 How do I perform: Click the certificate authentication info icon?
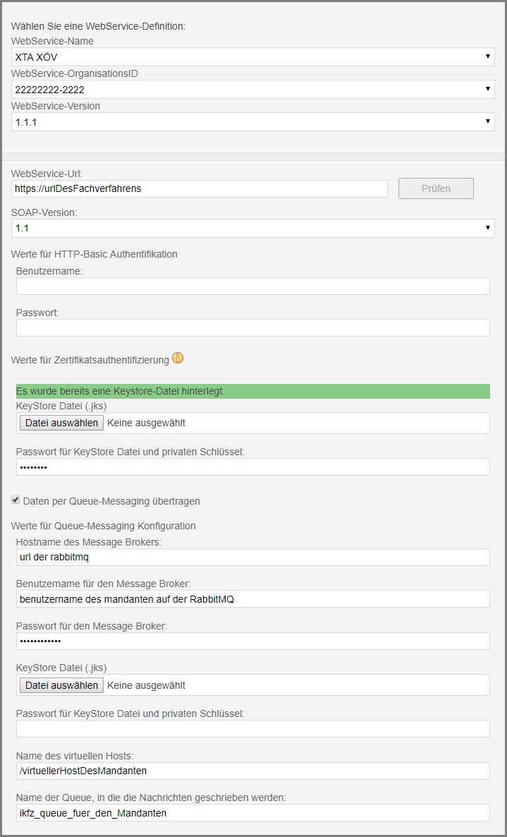178,359
